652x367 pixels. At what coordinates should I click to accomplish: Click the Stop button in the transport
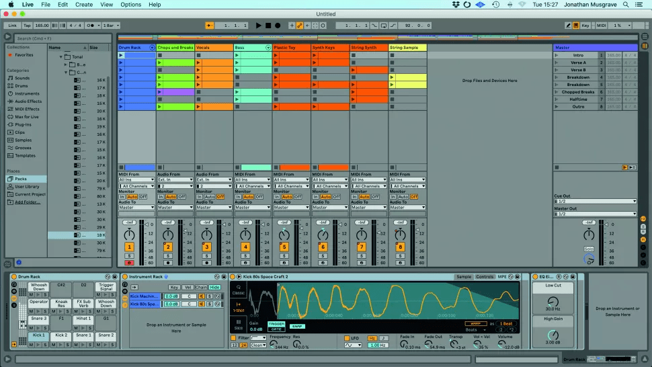coord(268,25)
